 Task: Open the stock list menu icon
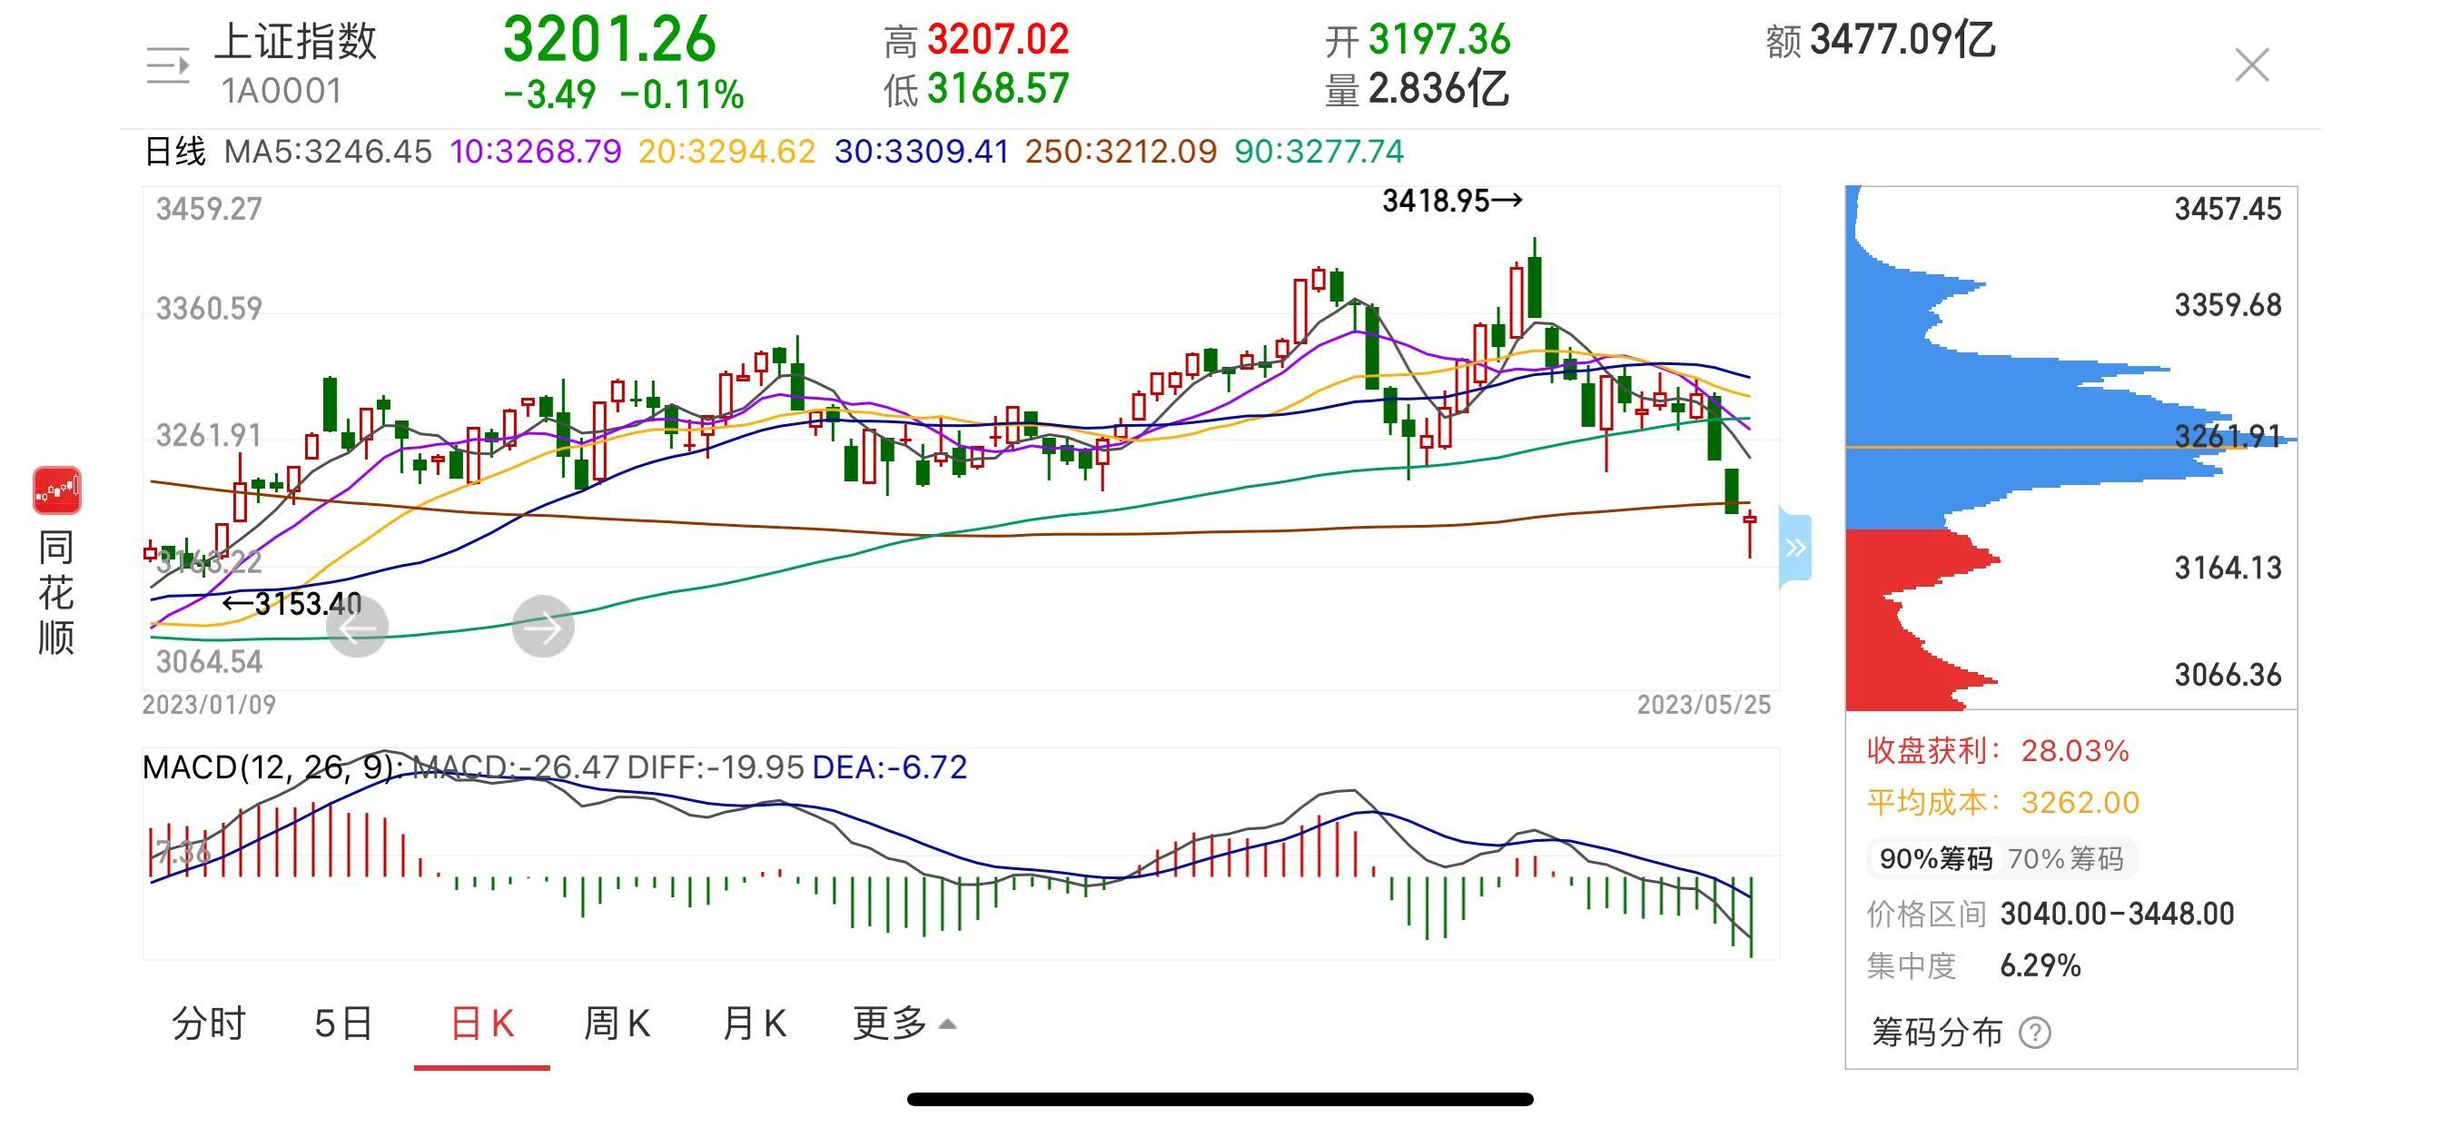(x=168, y=65)
